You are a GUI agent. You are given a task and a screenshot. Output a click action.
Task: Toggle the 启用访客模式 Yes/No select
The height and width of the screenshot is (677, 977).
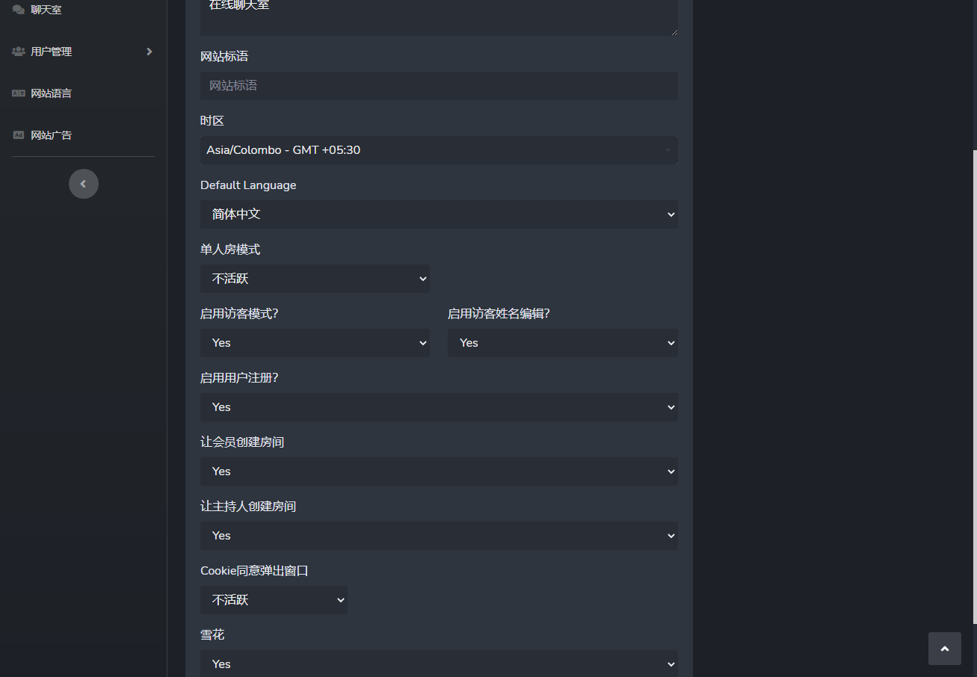[315, 343]
